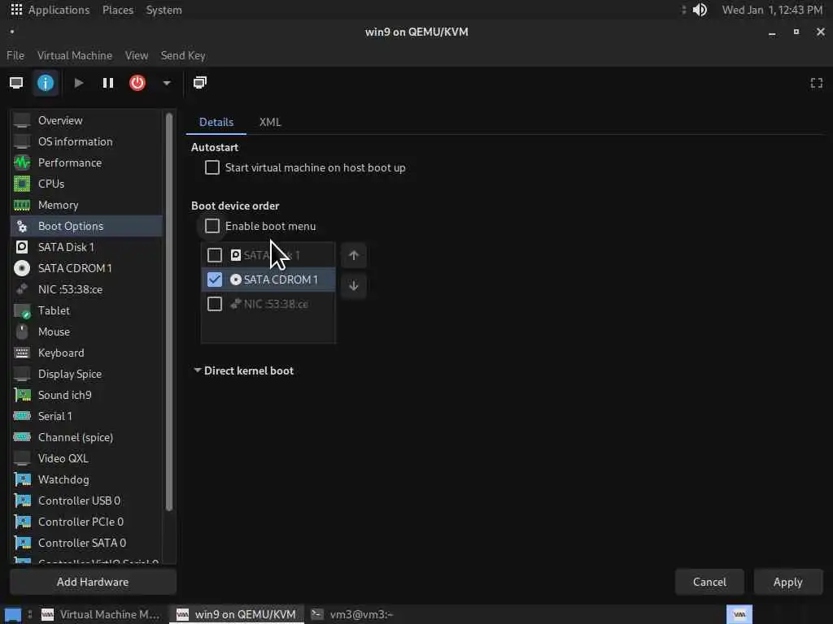Screen dimensions: 833x624
Task: Open SATA Disk 1 in sidebar
Action: [x=86, y=247]
